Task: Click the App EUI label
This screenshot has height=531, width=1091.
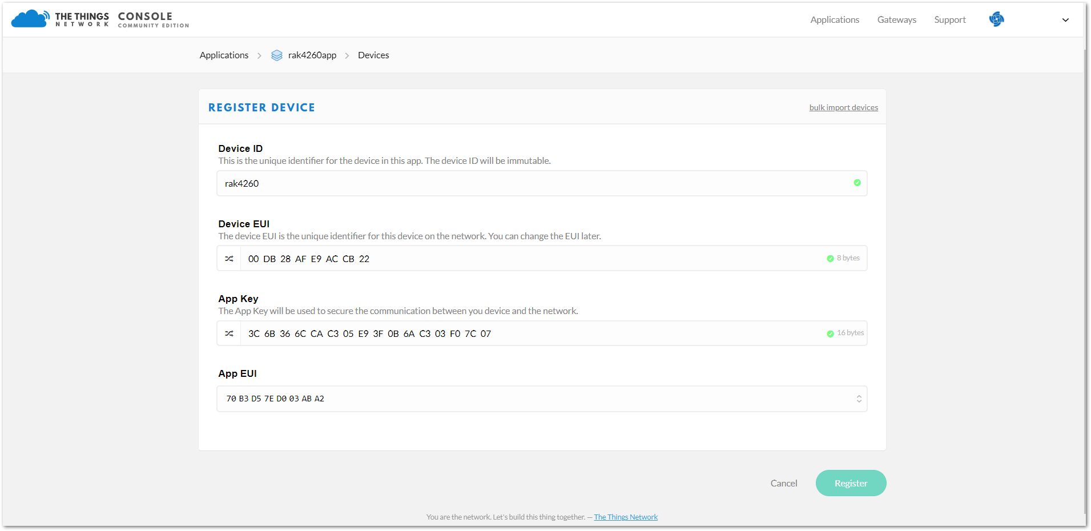Action: pyautogui.click(x=237, y=373)
